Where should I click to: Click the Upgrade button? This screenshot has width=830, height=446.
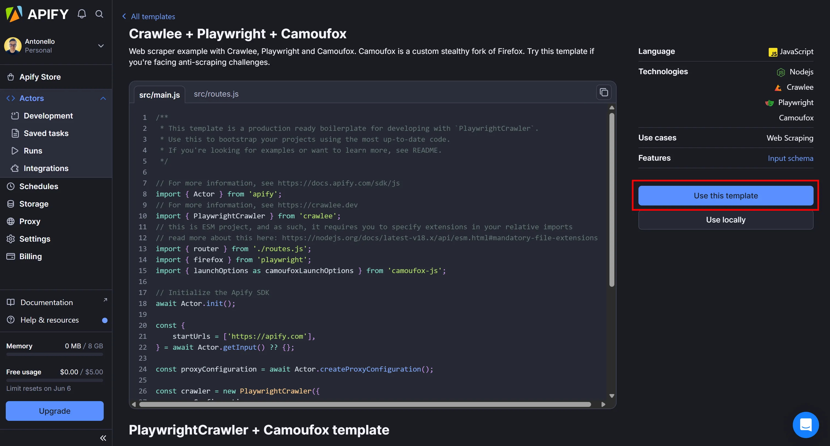(x=55, y=411)
